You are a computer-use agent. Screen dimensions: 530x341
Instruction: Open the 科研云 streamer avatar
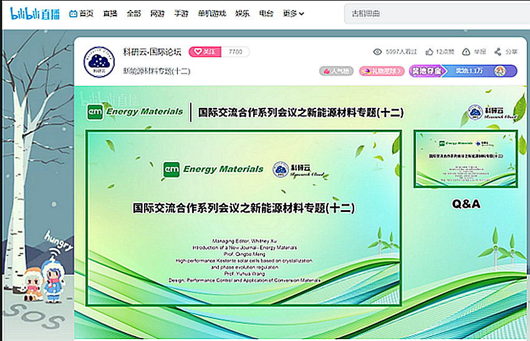[99, 62]
